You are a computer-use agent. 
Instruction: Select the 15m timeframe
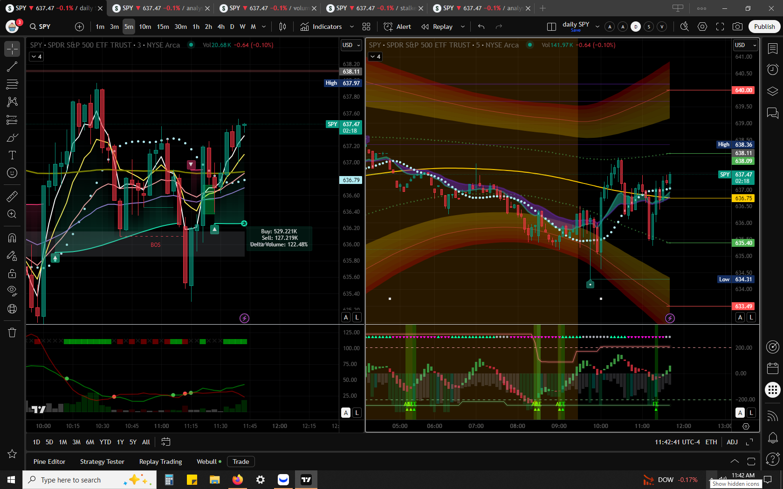coord(163,27)
